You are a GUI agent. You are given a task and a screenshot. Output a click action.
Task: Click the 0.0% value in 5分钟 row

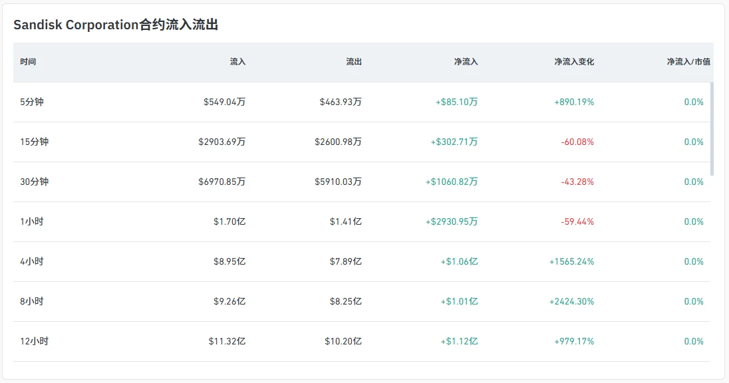(x=694, y=102)
